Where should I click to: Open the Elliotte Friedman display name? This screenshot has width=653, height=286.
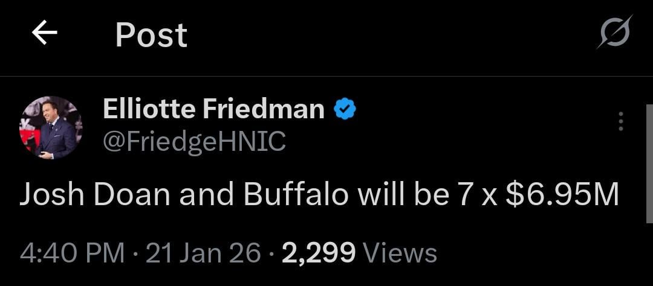(213, 109)
